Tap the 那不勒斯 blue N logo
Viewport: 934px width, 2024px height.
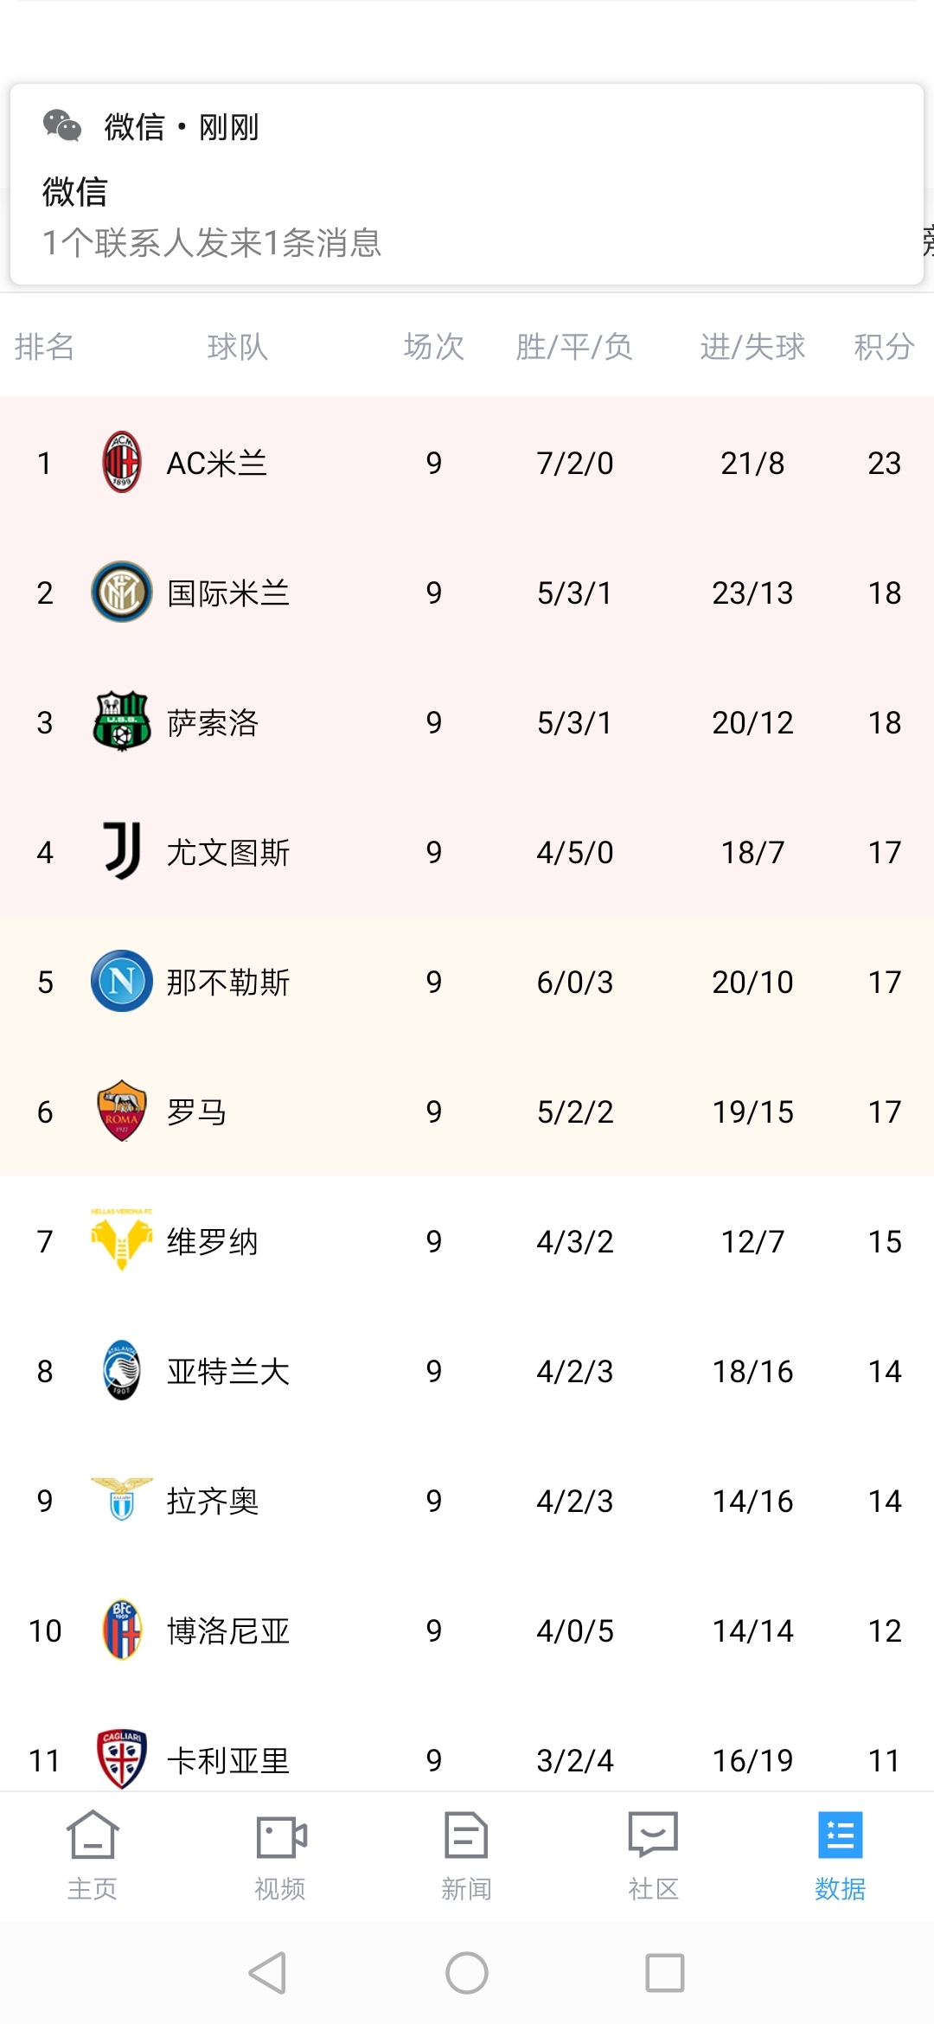(x=122, y=981)
